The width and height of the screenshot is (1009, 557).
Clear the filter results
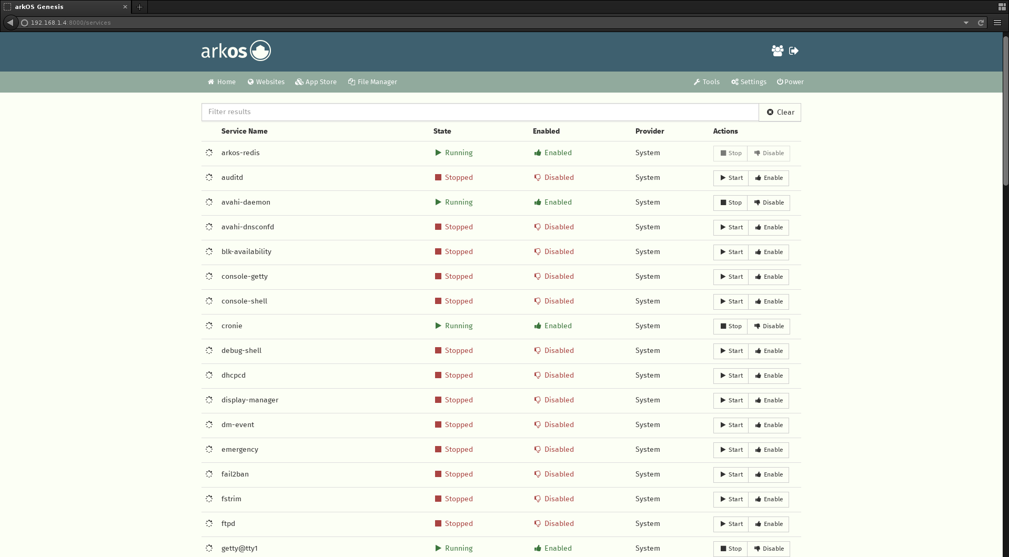[780, 112]
